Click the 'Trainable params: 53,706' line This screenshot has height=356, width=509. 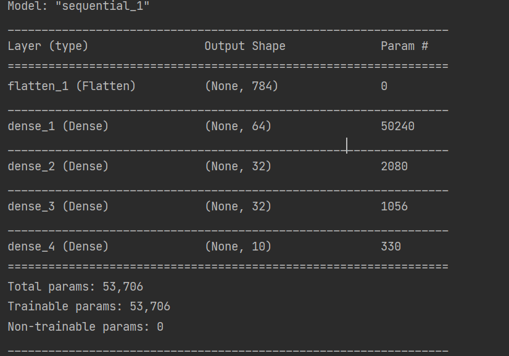[x=89, y=307]
